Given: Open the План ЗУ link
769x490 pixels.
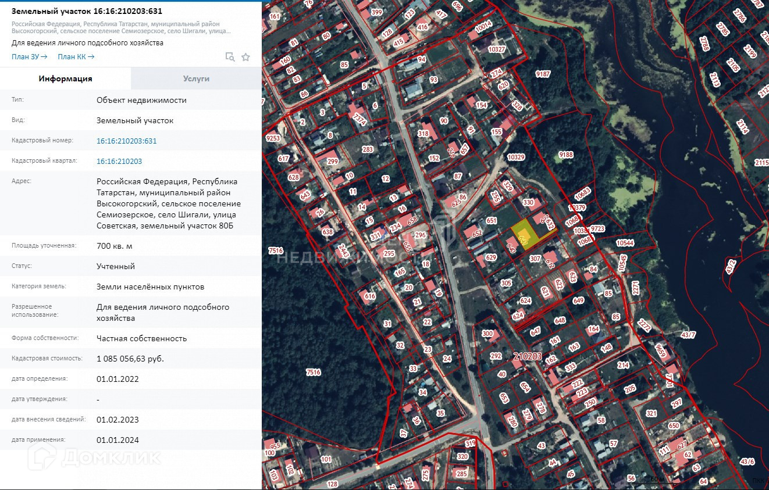Looking at the screenshot, I should click(29, 57).
